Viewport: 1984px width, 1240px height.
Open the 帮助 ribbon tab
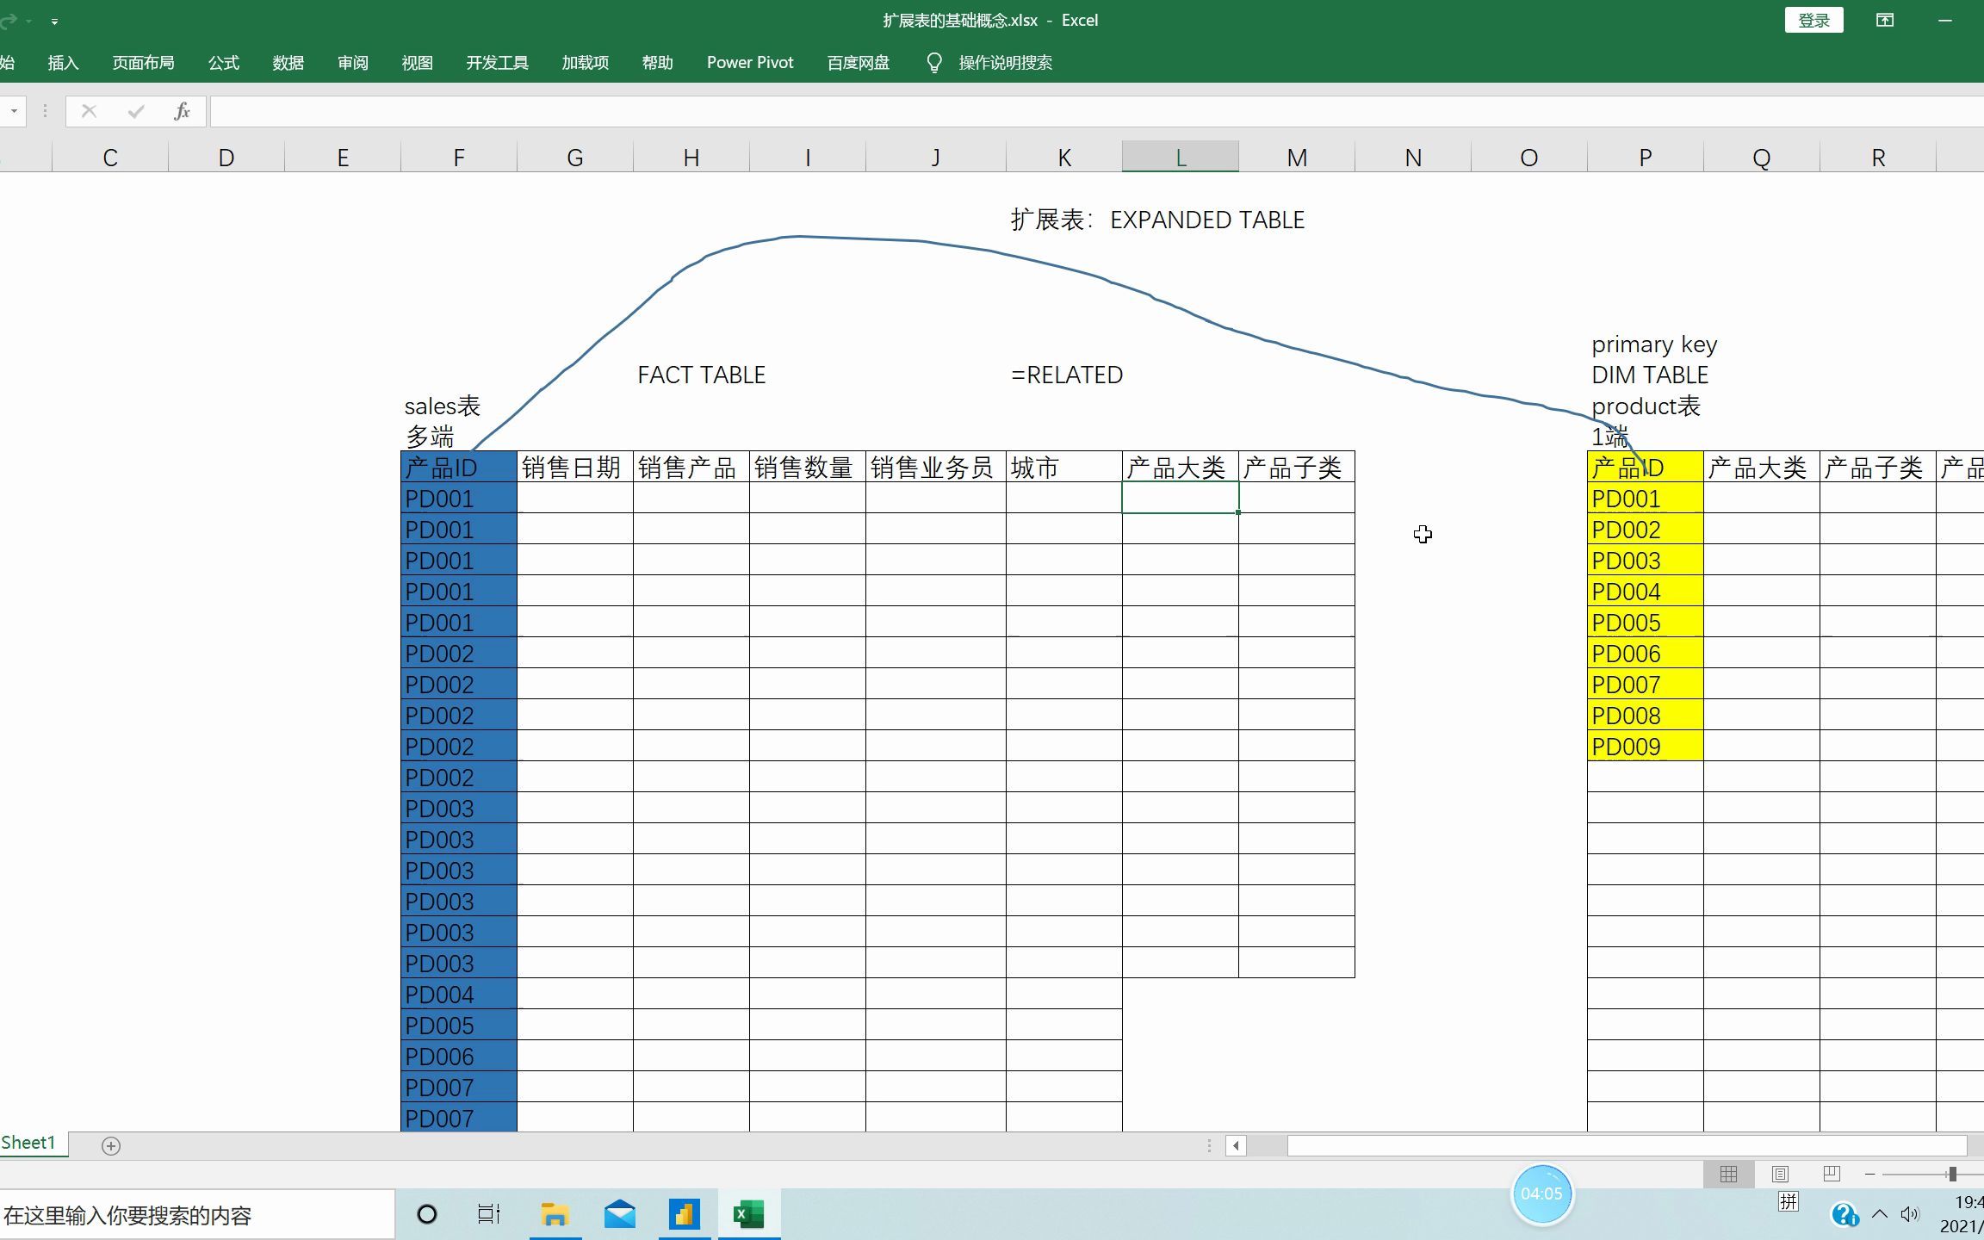coord(657,63)
